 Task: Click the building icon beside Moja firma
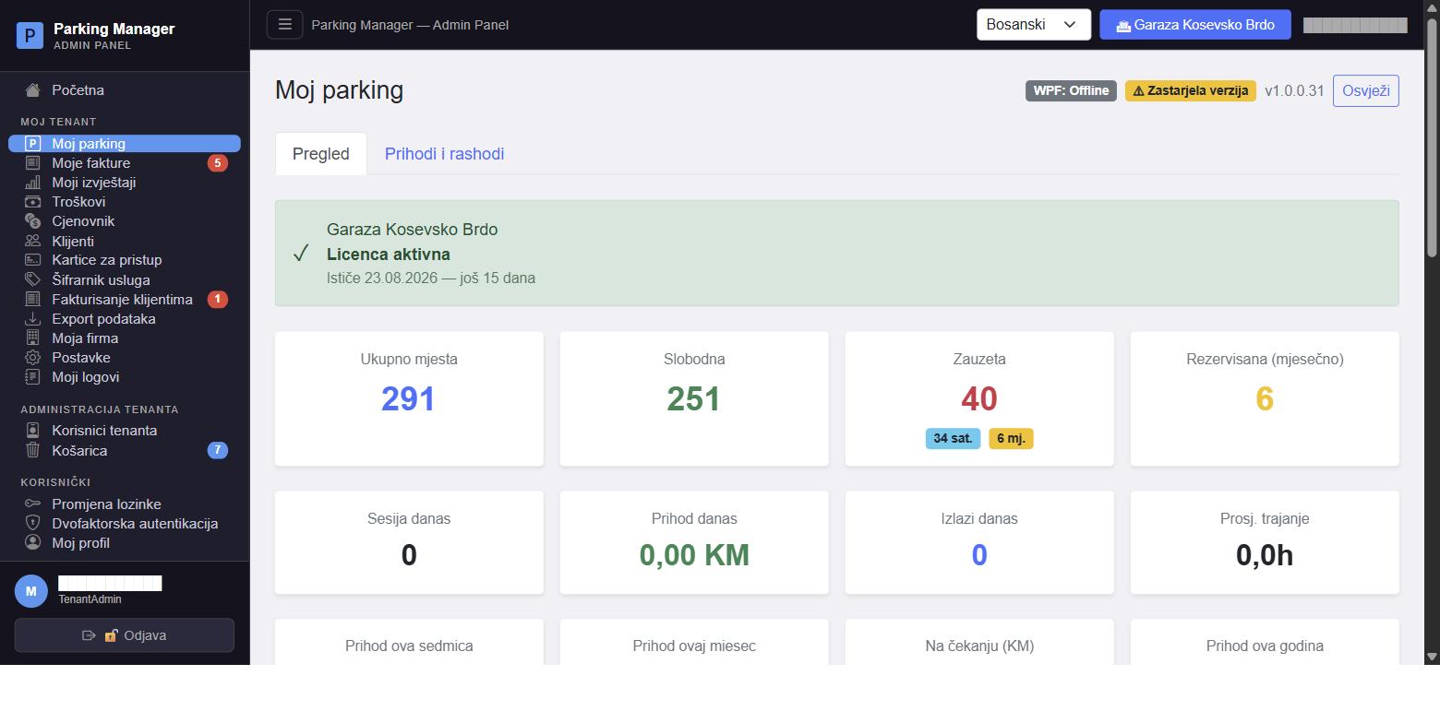point(33,338)
